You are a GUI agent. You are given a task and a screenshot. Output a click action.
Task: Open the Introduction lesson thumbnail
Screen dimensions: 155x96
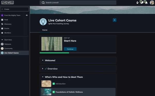point(46,84)
